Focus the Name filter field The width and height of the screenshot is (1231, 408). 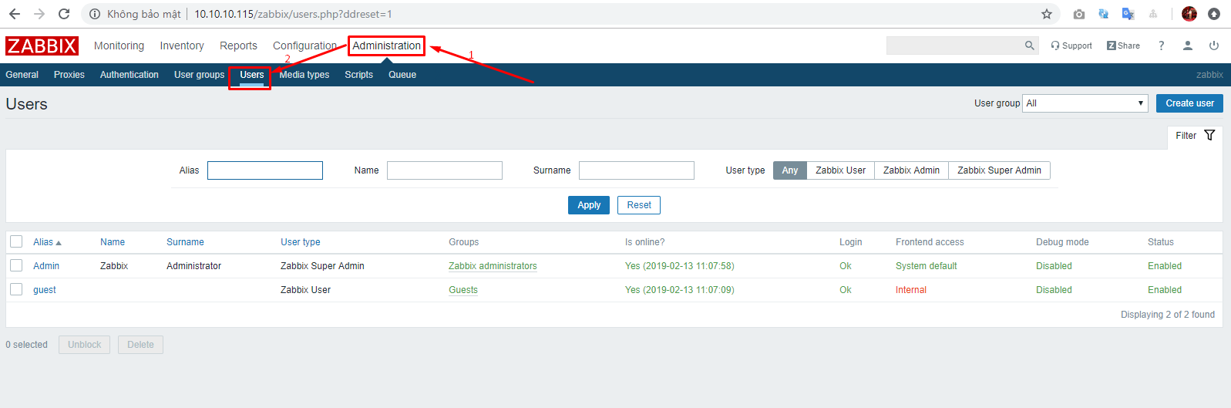(x=445, y=170)
